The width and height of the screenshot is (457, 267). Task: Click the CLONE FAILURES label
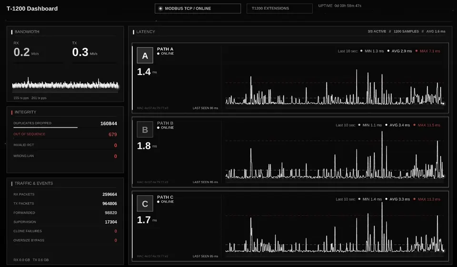pyautogui.click(x=28, y=231)
